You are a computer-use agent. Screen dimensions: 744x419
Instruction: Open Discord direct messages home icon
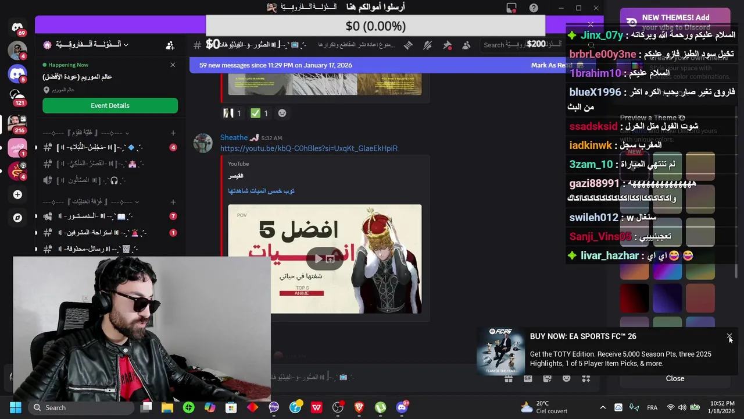17,27
